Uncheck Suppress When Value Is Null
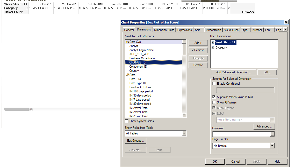 [x=214, y=97]
